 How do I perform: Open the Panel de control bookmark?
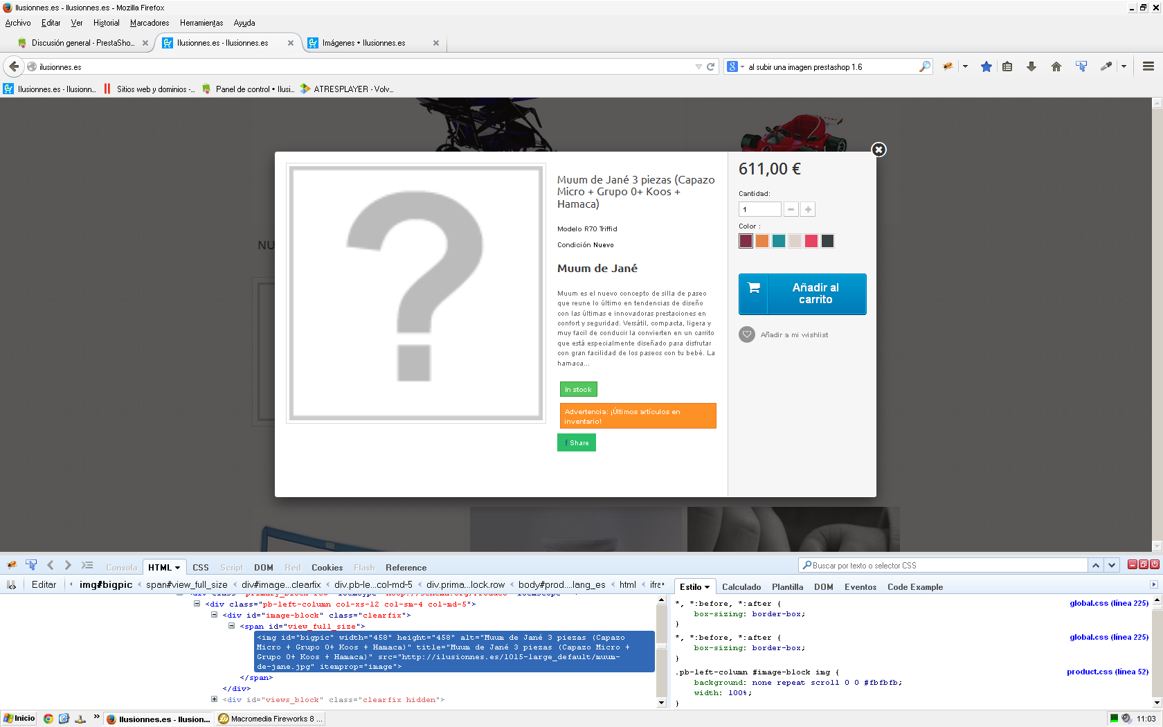click(248, 89)
